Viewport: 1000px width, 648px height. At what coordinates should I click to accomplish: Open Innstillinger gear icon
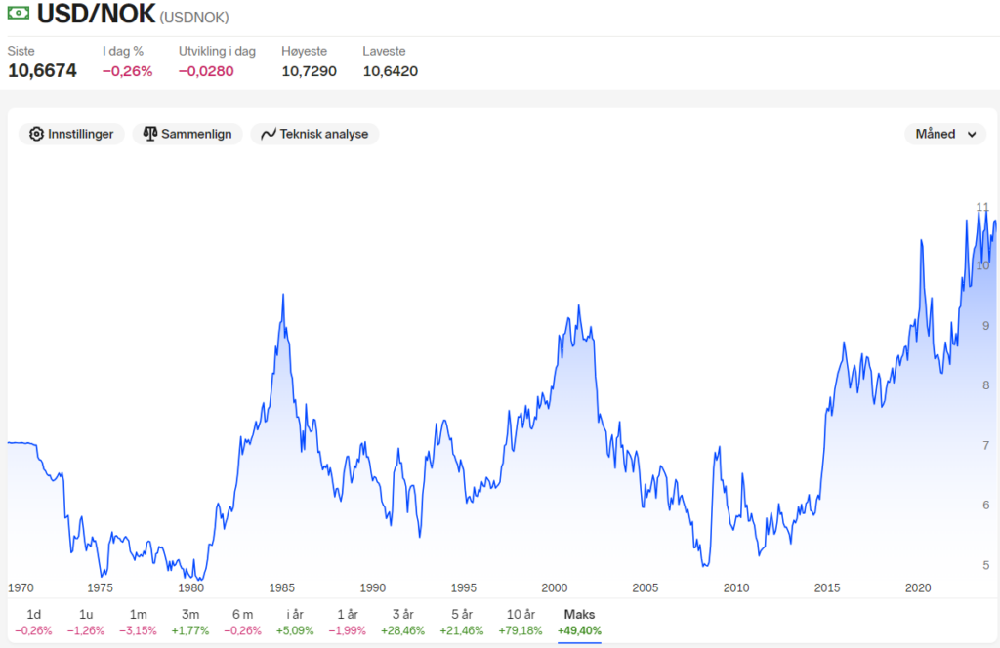click(36, 134)
